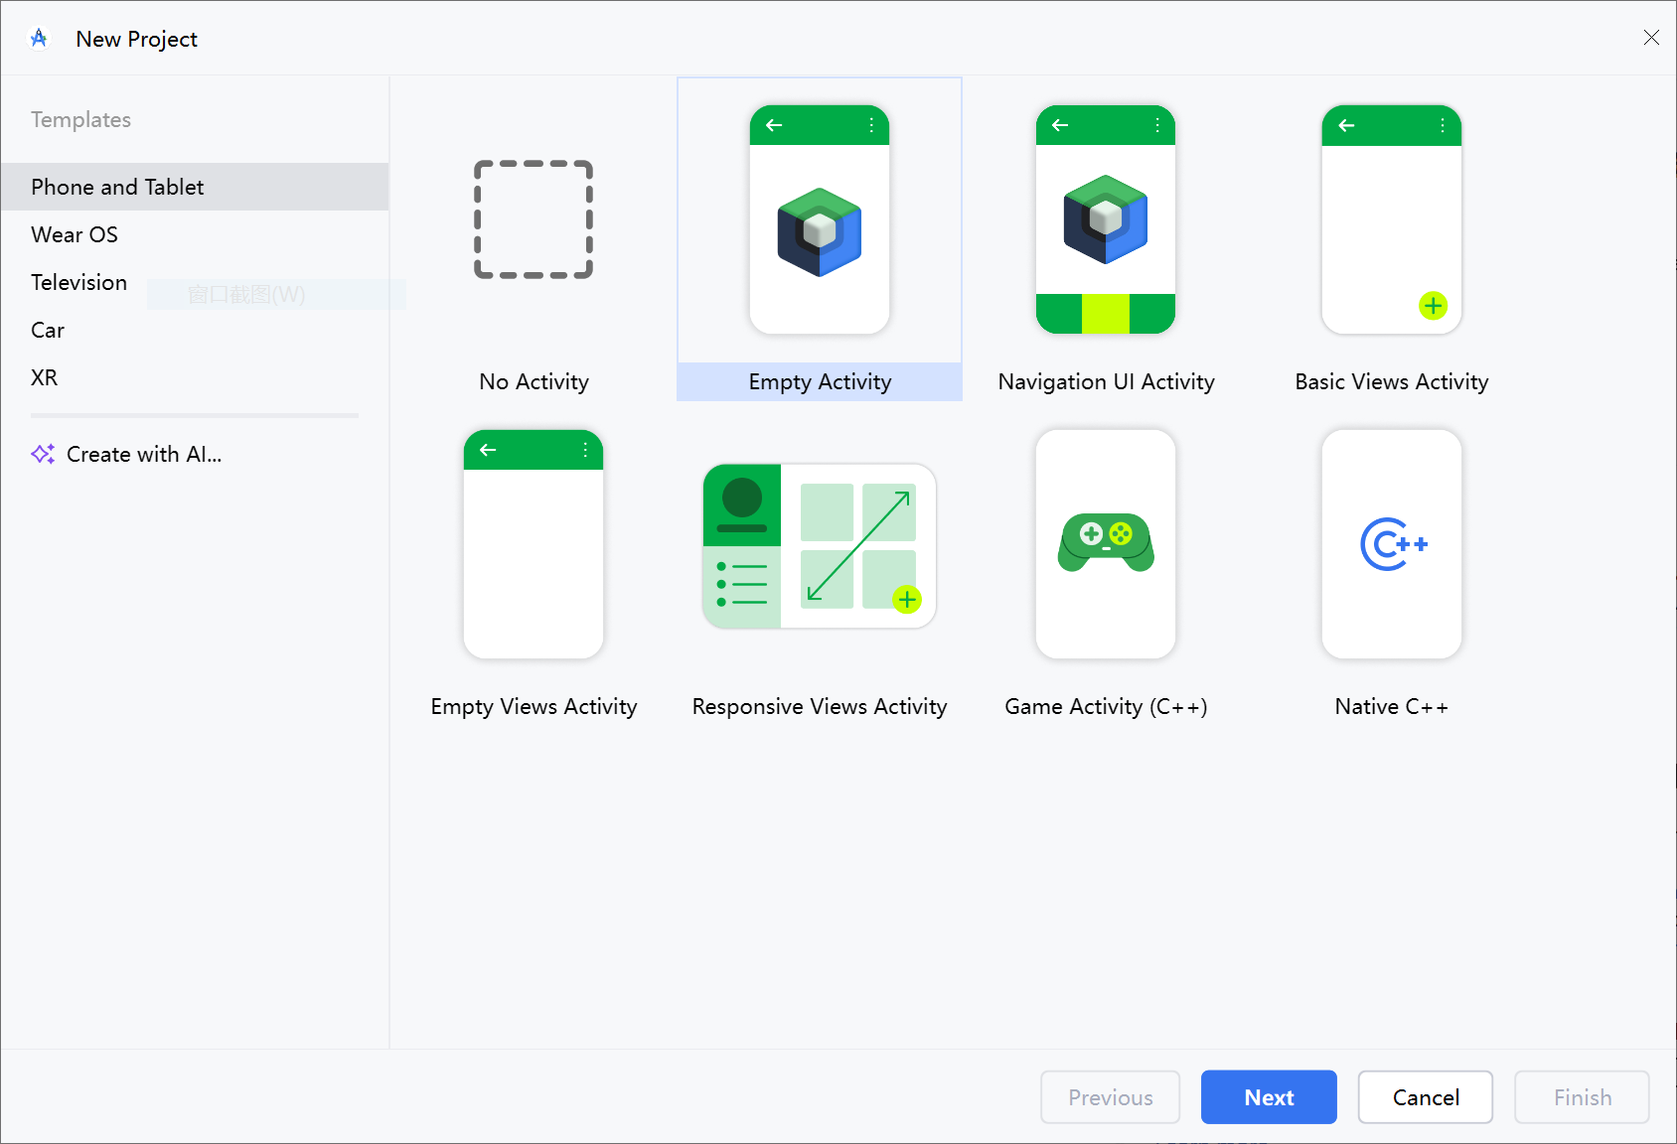
Task: Select the No Activity dashed-box thumbnail
Action: (x=534, y=219)
